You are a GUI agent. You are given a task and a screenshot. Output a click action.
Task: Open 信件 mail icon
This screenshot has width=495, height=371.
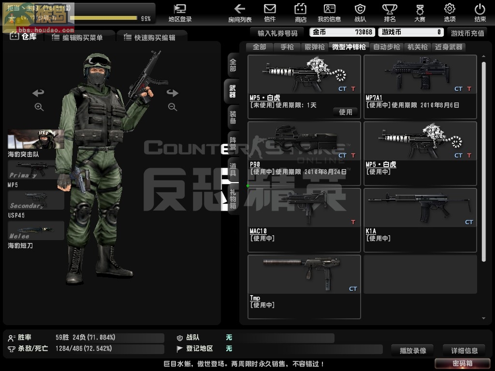coord(270,13)
